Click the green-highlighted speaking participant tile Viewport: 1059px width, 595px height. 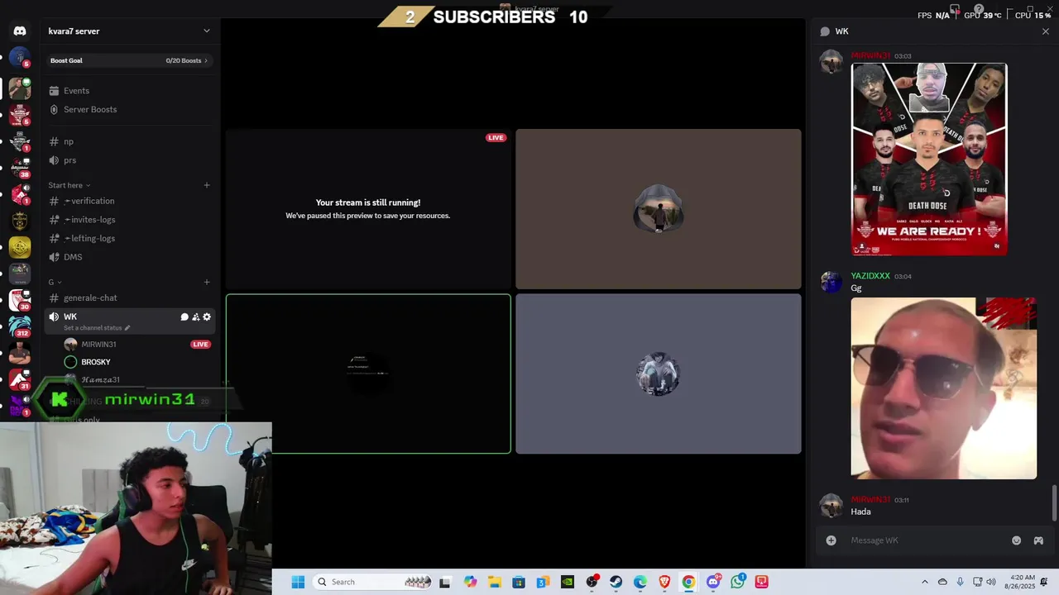pyautogui.click(x=368, y=374)
